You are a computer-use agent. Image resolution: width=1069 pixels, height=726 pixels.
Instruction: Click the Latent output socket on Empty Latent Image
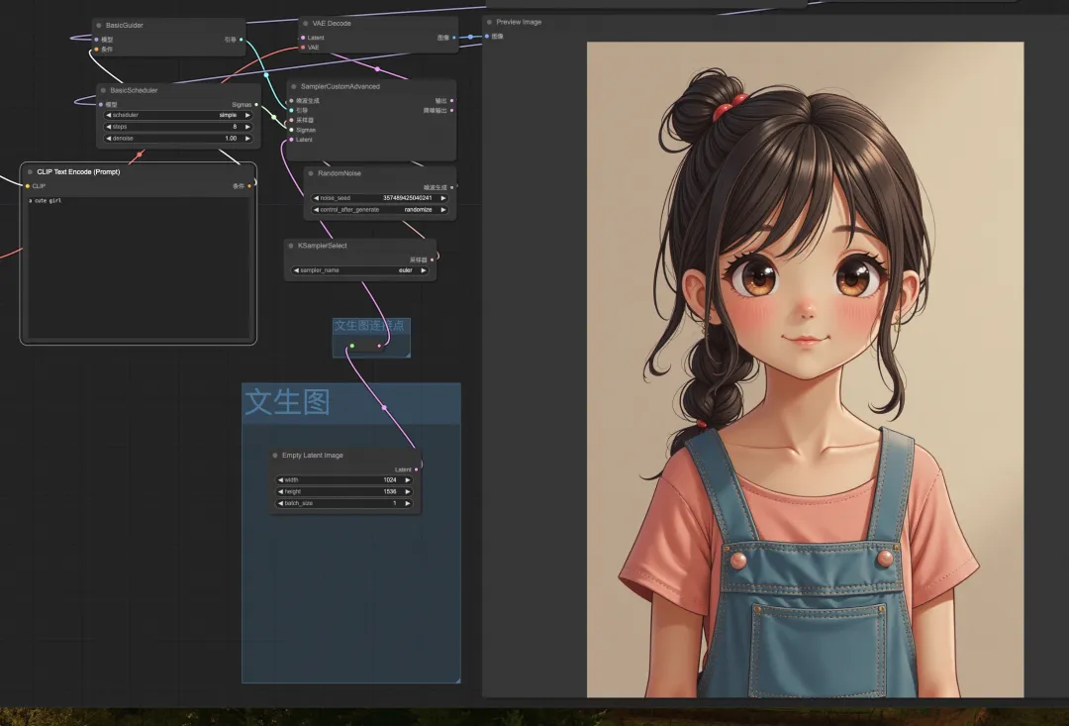416,469
